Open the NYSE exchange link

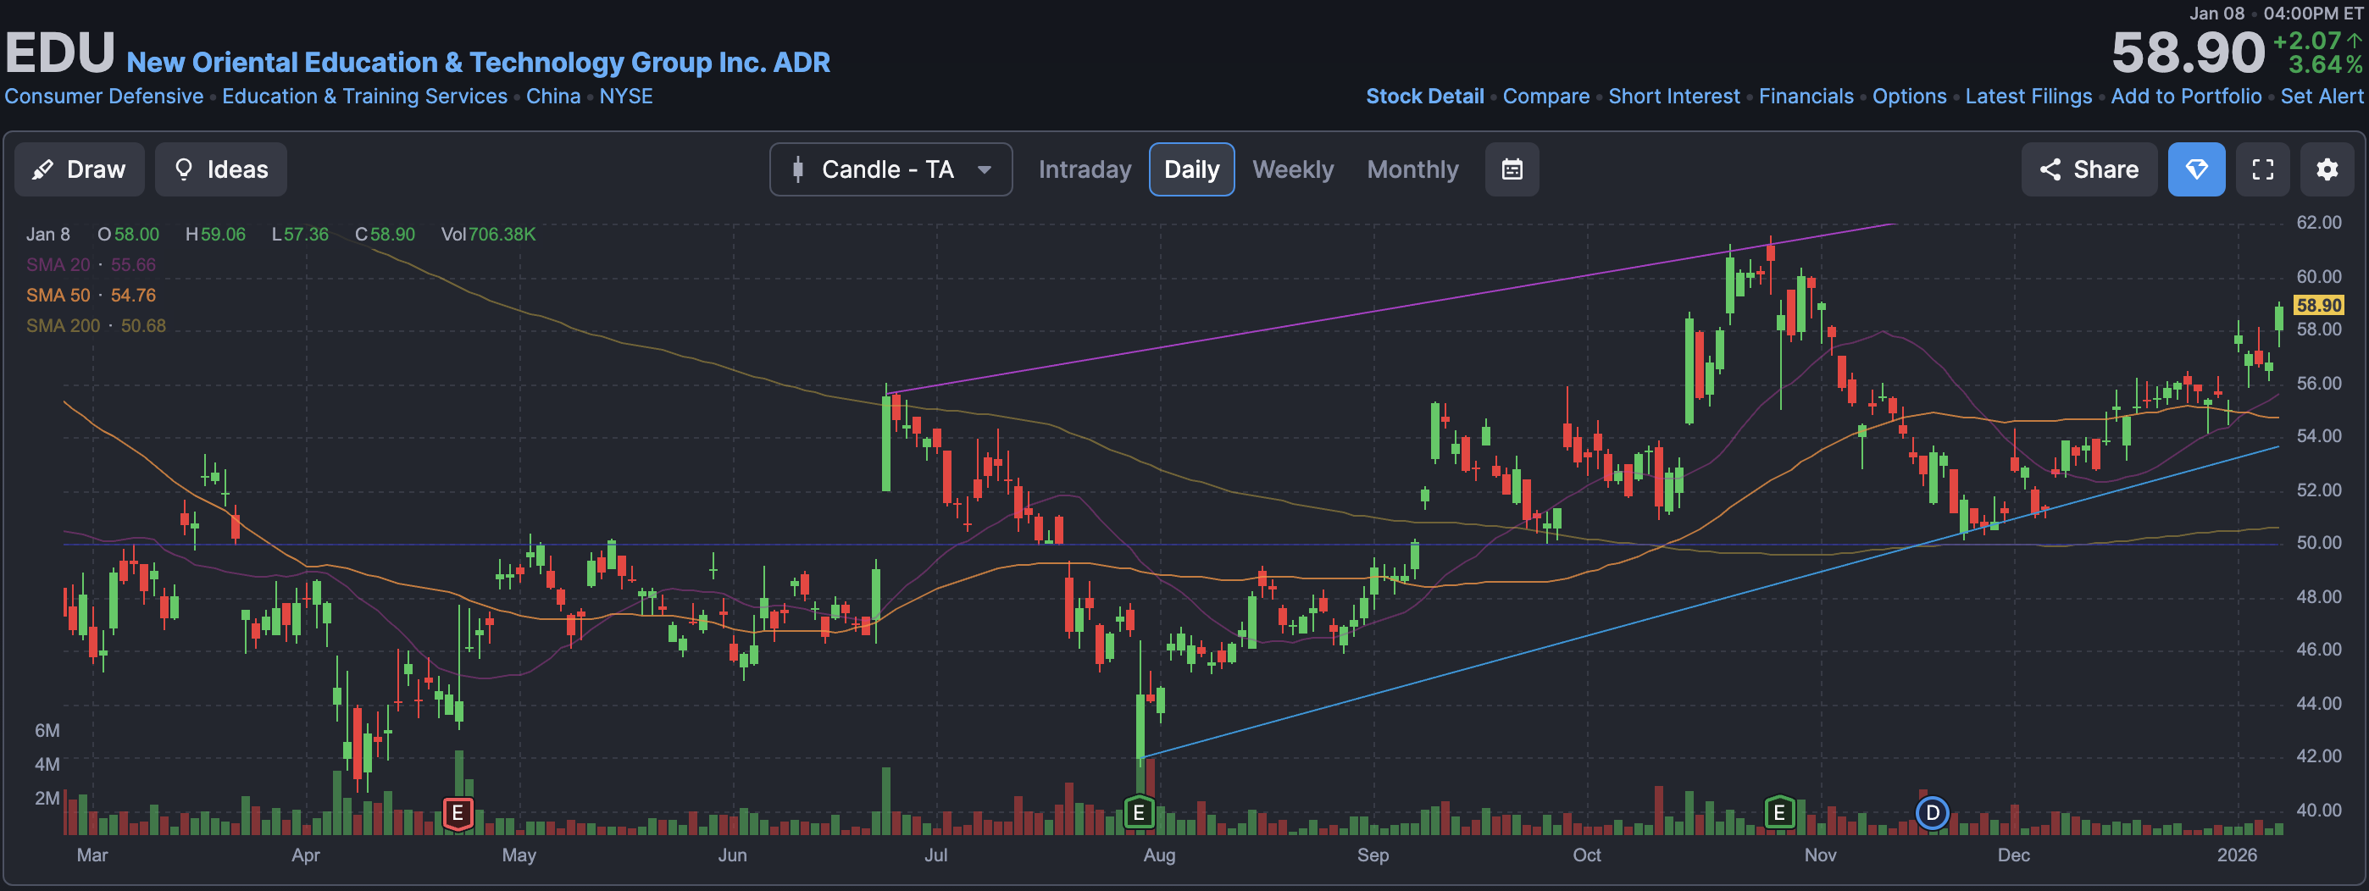point(625,97)
